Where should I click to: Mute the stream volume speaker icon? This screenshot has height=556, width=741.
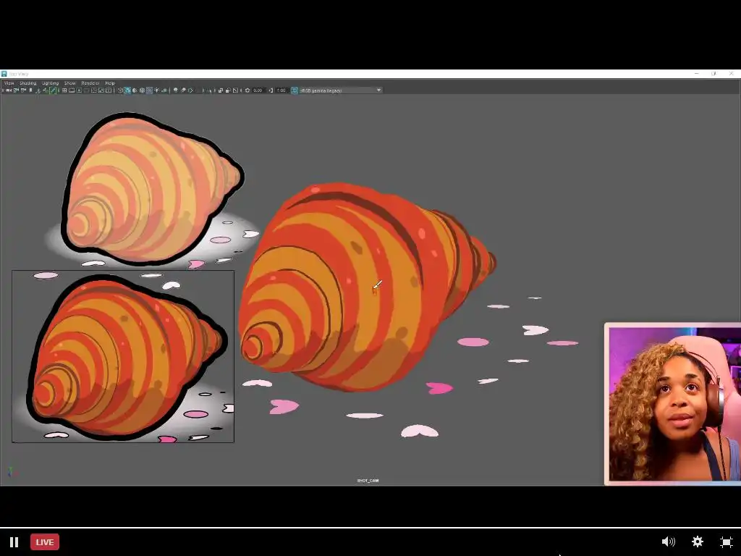pyautogui.click(x=668, y=542)
